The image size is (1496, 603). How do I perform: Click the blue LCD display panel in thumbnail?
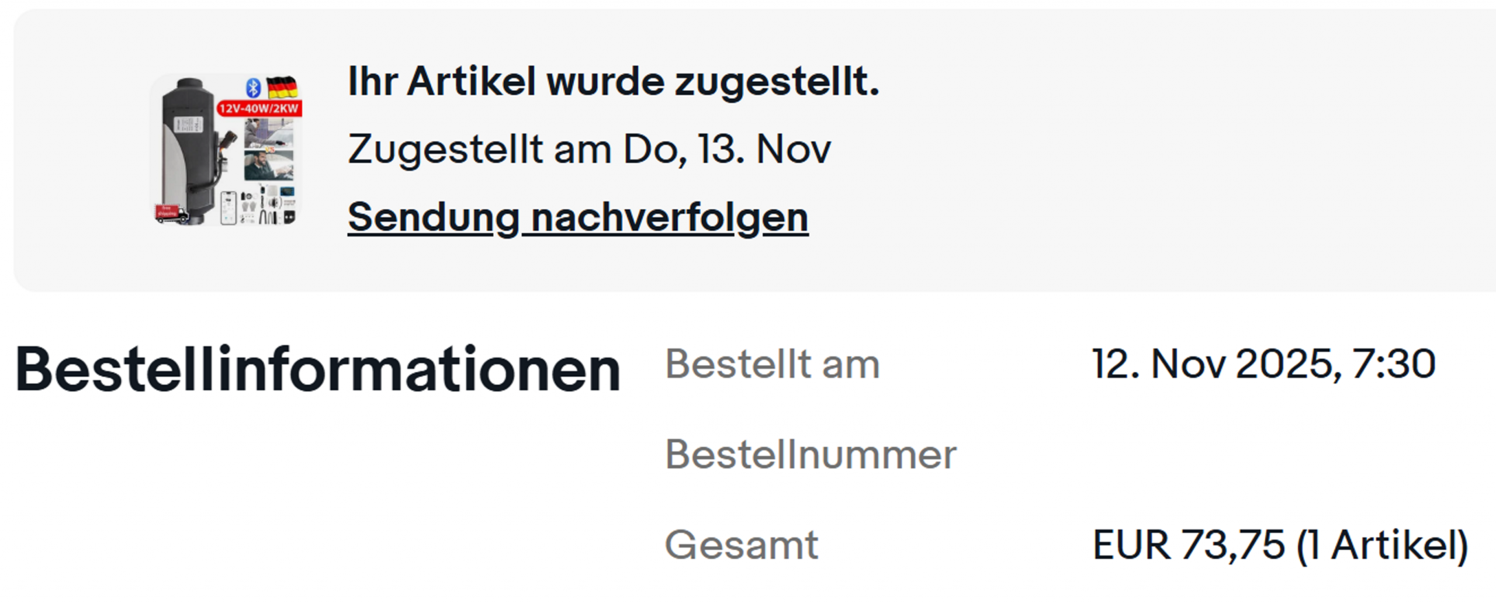coord(288,192)
